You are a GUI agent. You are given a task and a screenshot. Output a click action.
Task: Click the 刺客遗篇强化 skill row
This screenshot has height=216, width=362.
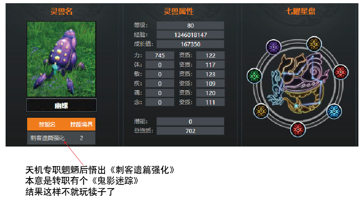61,138
